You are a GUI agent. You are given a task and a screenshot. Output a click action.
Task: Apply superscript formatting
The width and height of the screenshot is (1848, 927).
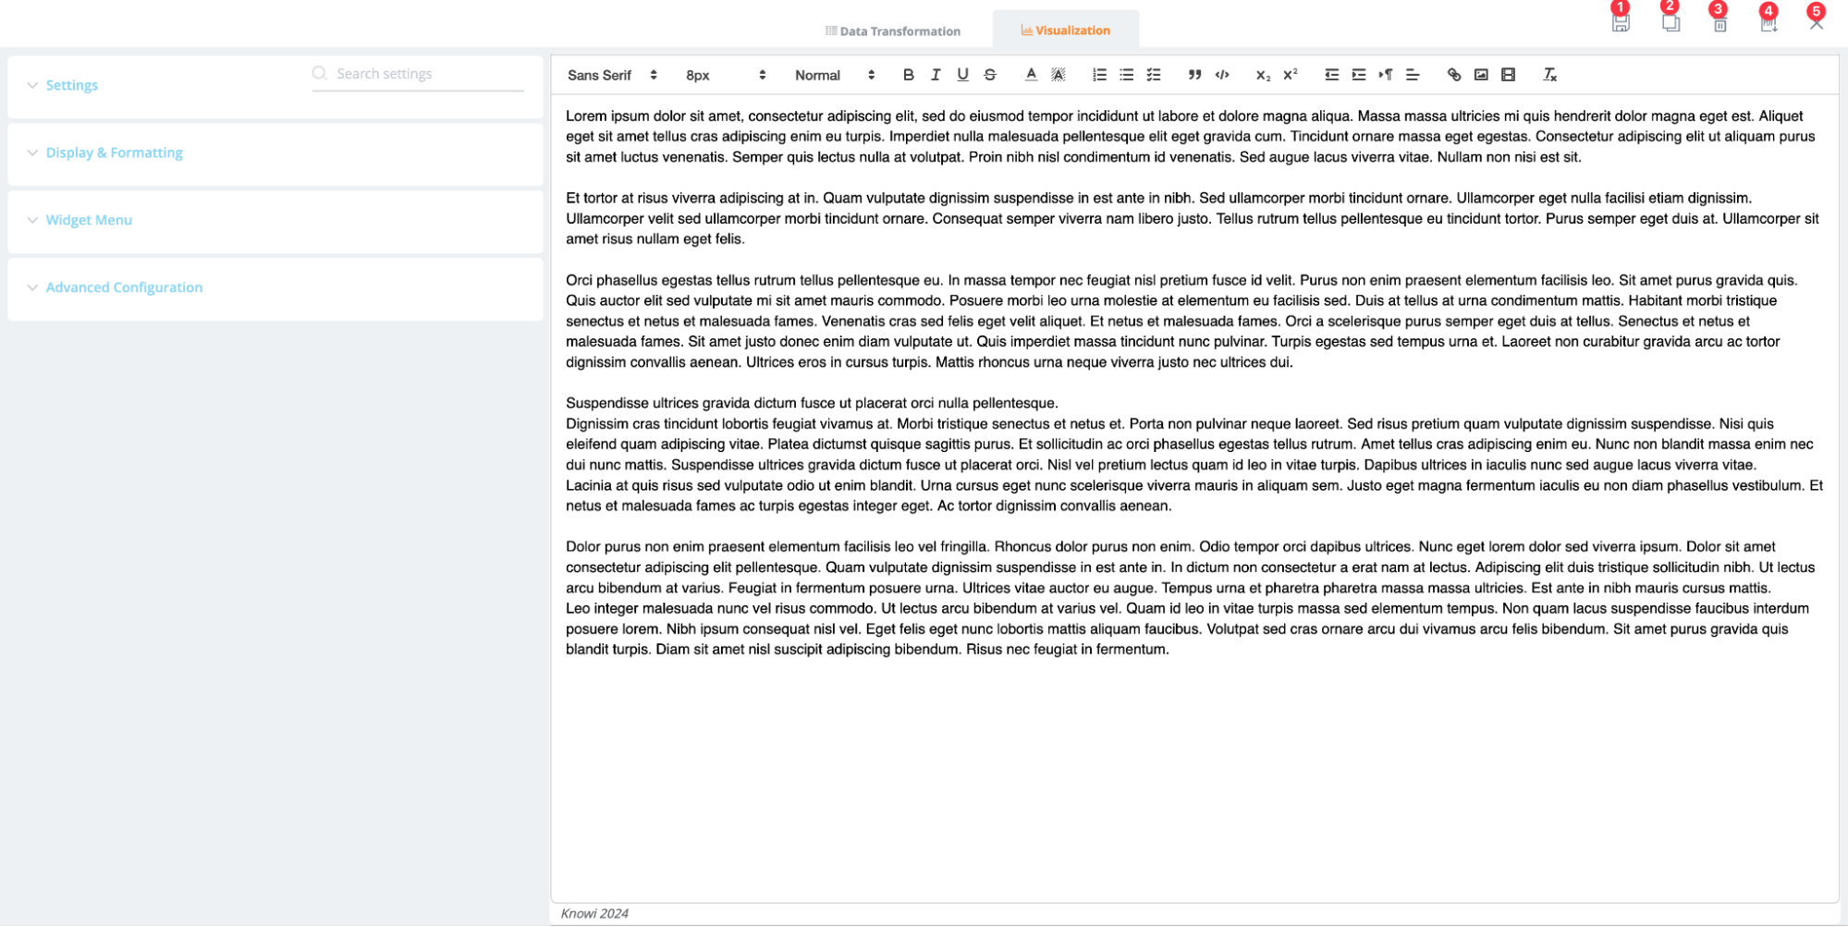click(x=1289, y=75)
